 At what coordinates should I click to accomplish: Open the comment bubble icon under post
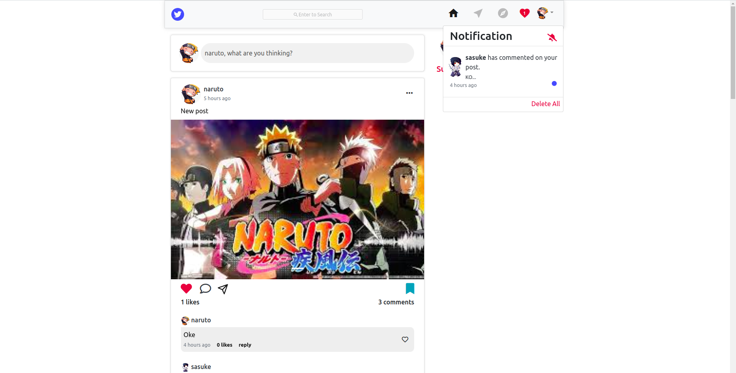tap(205, 288)
